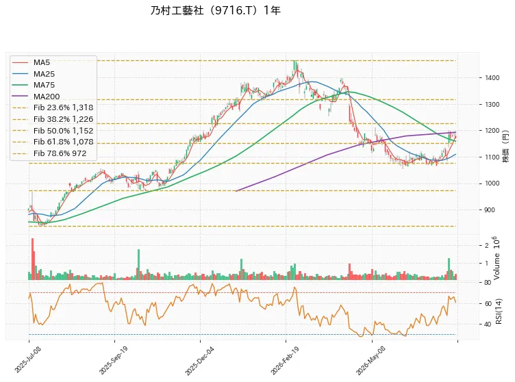Click the Fib 50.0% 1,152 legend entry
Screen dimensions: 515x382
(53, 131)
